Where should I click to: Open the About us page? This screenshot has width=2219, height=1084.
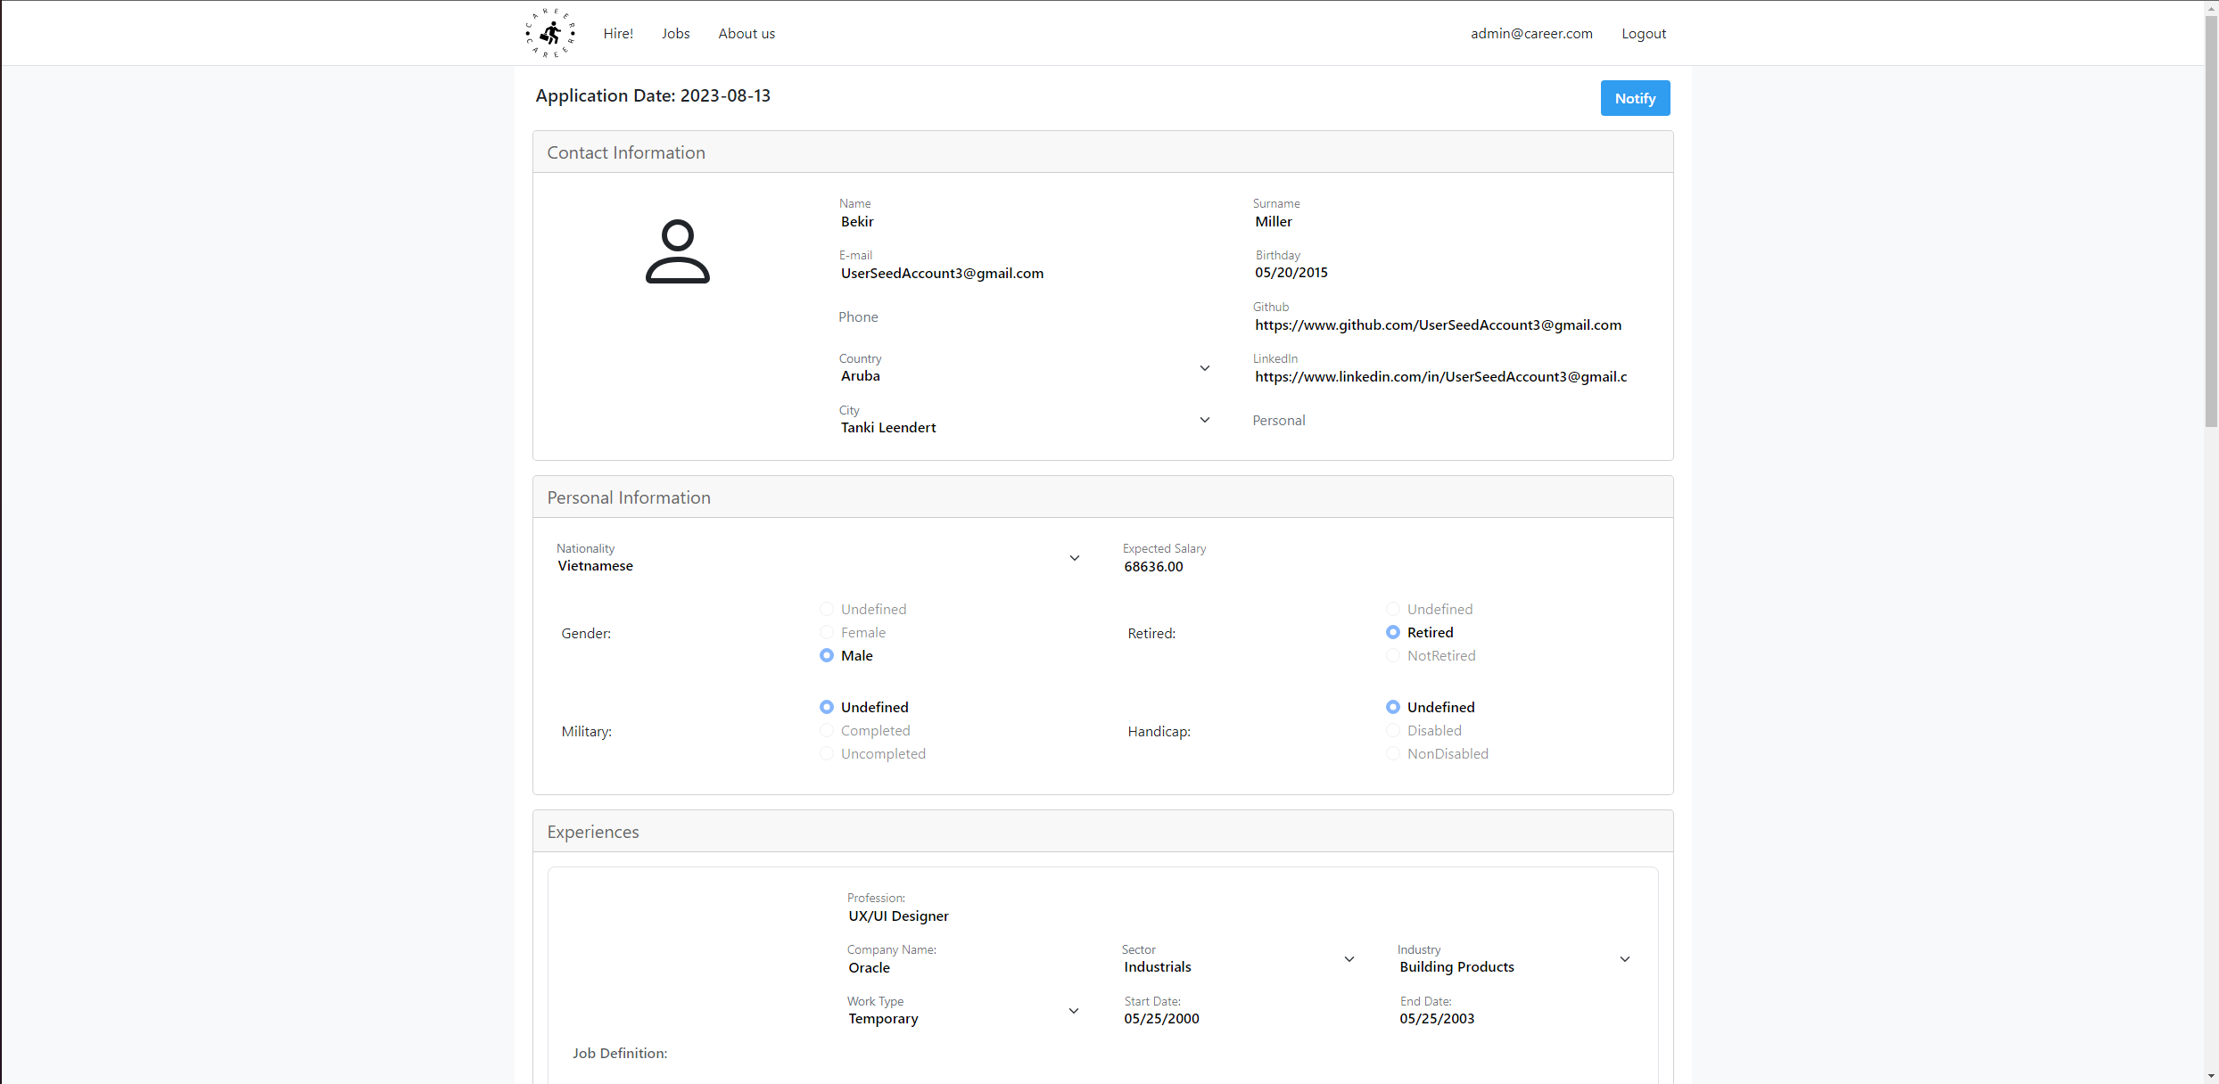pyautogui.click(x=747, y=33)
